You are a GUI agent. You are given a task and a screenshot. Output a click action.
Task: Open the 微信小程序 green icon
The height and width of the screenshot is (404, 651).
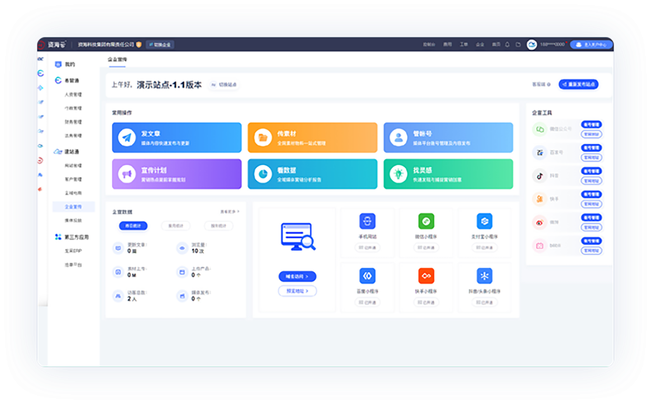[426, 221]
